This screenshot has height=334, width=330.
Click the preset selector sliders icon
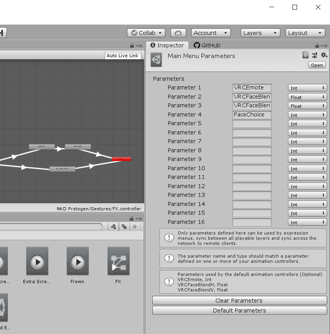315,55
